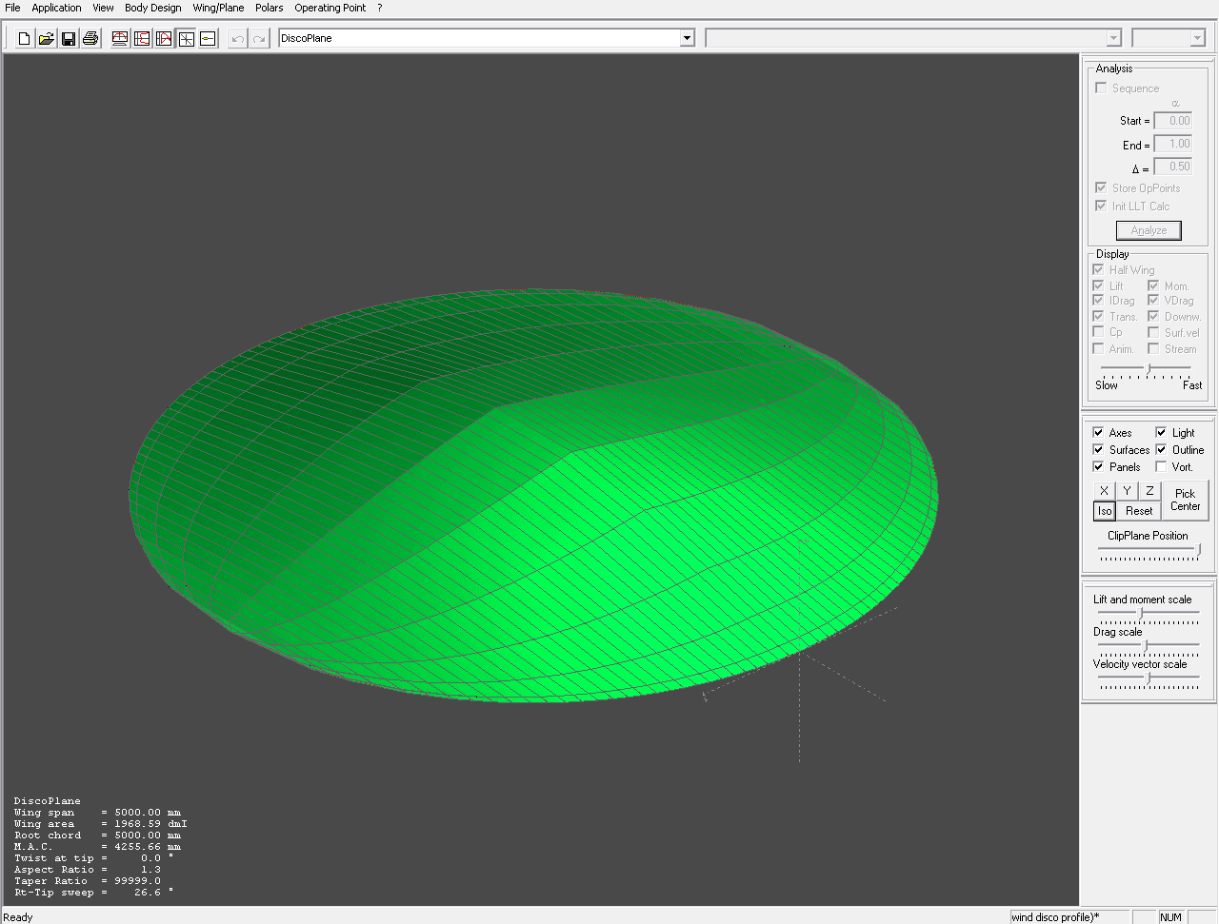
Task: Disable the Axes checkbox
Action: coord(1099,433)
